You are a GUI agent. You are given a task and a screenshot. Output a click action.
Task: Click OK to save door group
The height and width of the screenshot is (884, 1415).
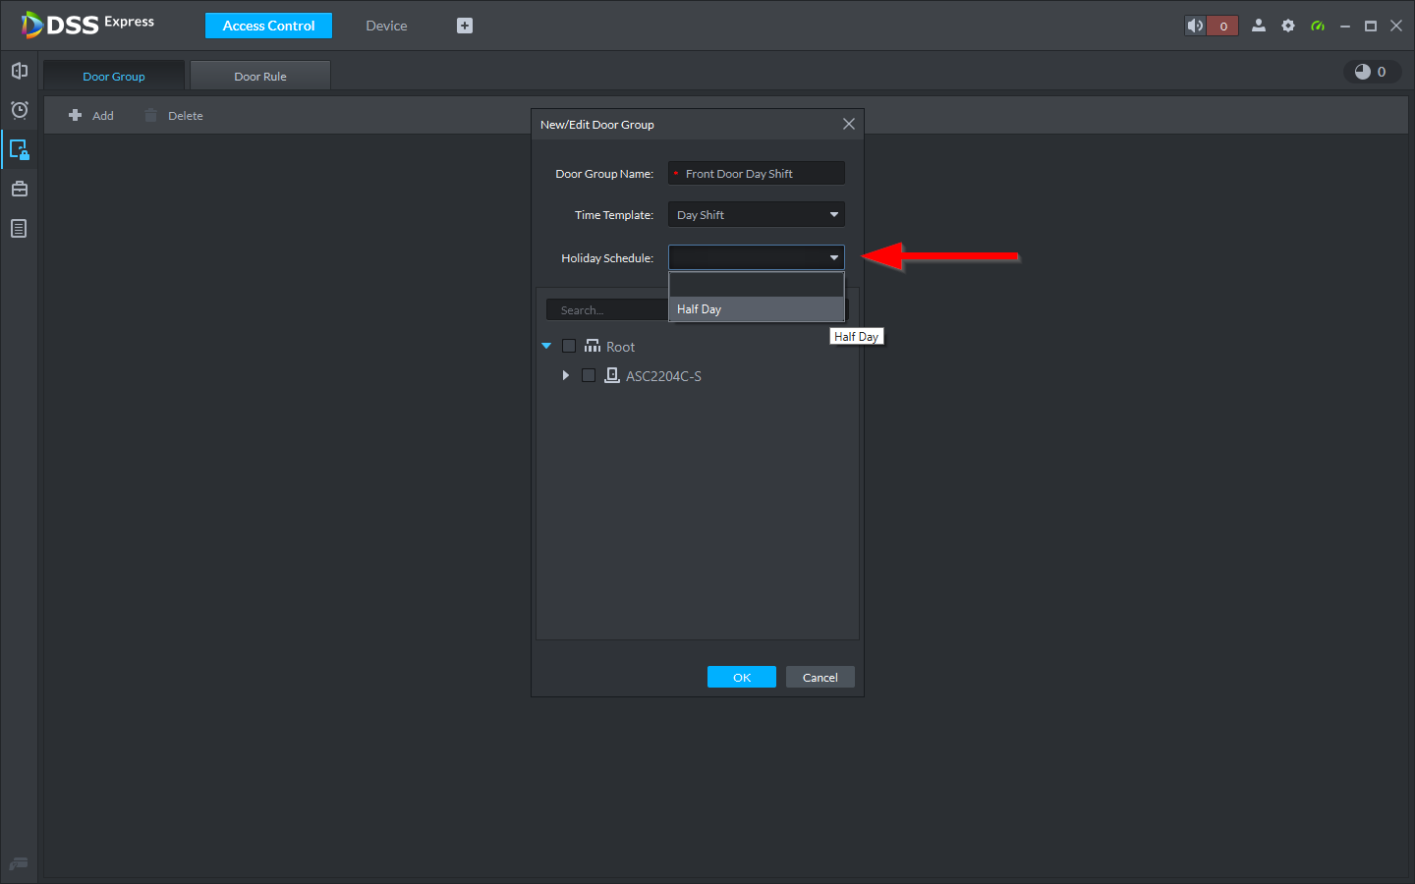(741, 678)
